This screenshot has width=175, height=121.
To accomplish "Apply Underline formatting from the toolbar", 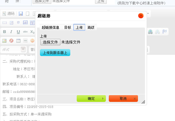I will coord(18,32).
